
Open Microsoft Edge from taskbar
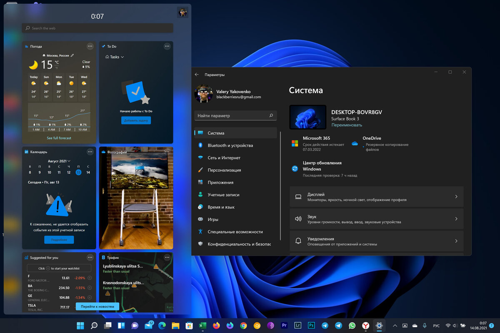[162, 326]
